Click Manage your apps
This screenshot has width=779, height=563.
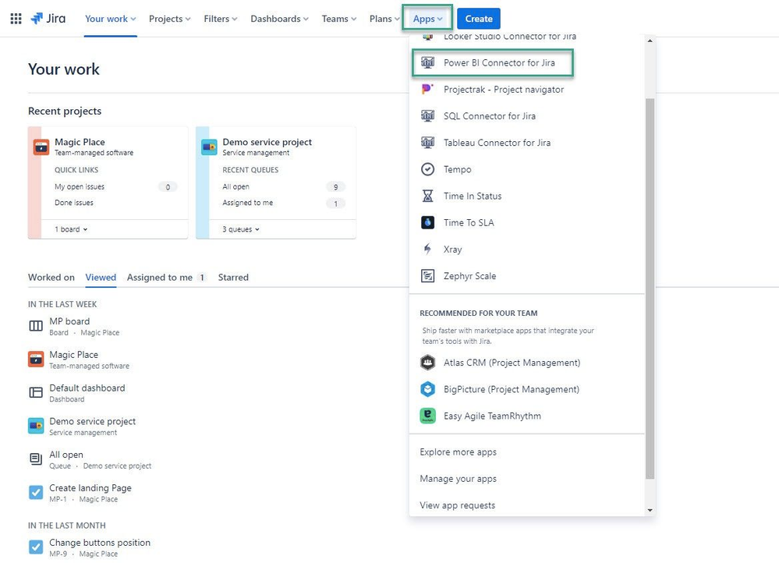click(458, 479)
